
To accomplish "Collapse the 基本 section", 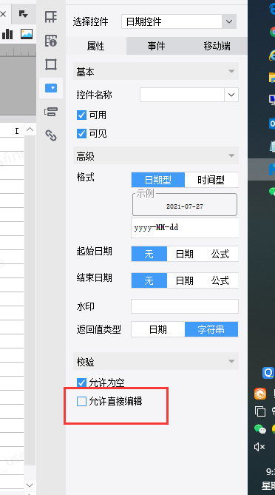I will coord(231,71).
